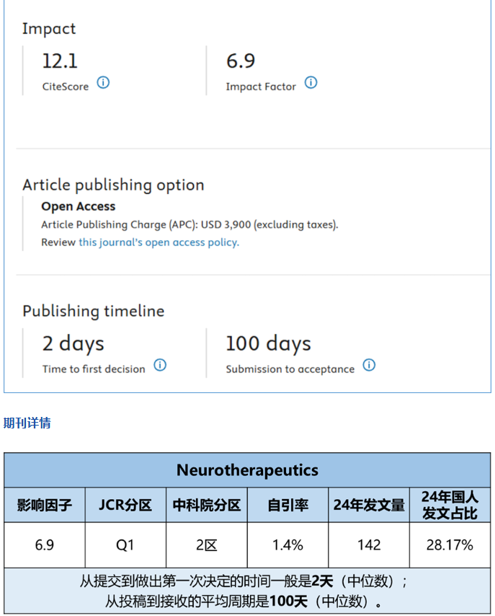The image size is (495, 616).
Task: Click the 24年发文量 column header
Action: tap(369, 505)
